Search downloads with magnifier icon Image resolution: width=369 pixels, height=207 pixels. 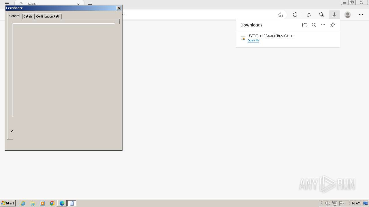tap(314, 25)
